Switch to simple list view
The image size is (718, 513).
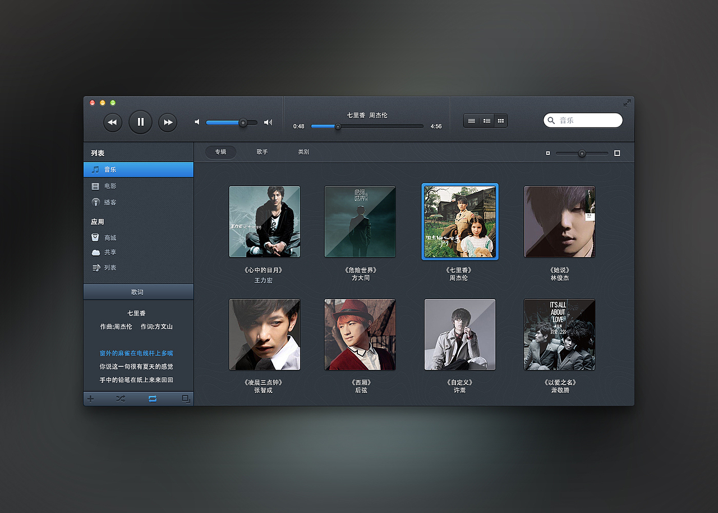coord(472,121)
